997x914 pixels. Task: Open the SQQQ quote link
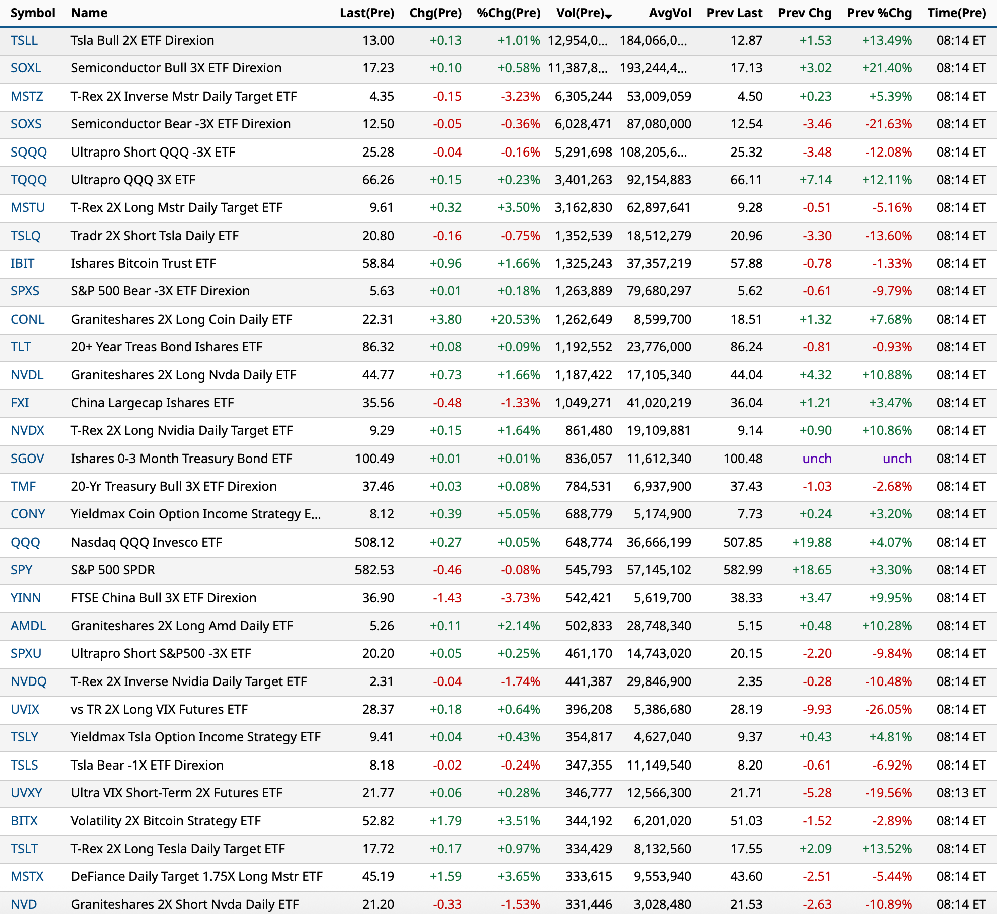click(29, 152)
